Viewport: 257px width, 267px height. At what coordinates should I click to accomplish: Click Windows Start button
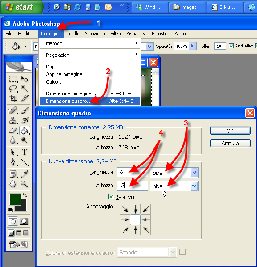tap(21, 7)
